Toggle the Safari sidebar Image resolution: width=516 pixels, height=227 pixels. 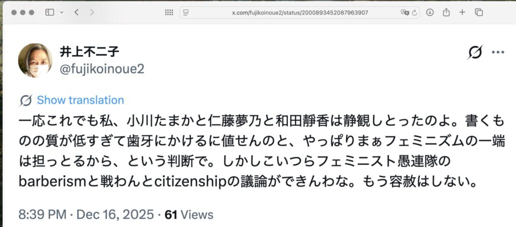click(x=50, y=13)
